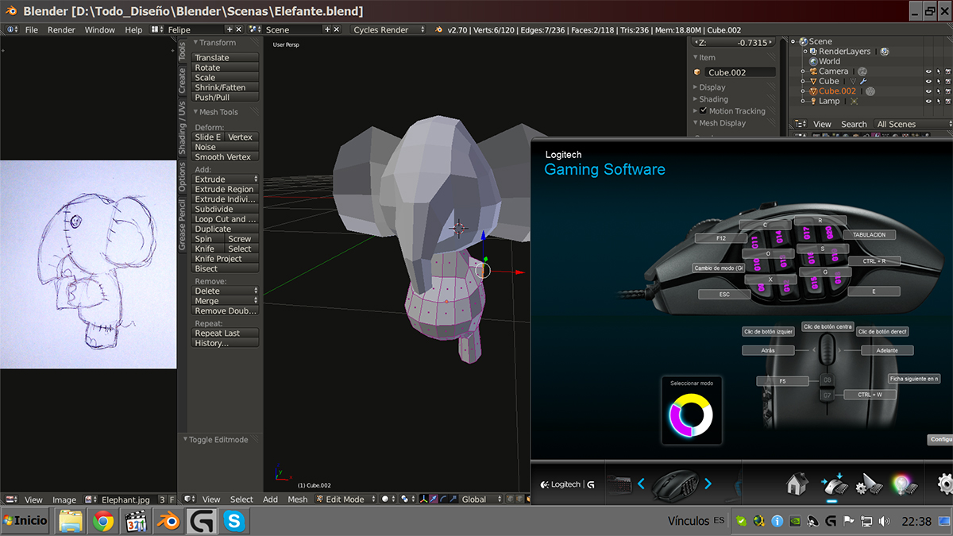953x536 pixels.
Task: Open Google Chrome from taskbar
Action: [x=103, y=522]
